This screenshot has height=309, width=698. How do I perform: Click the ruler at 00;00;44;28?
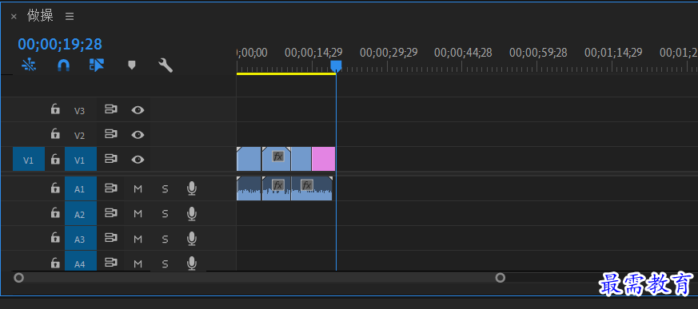[463, 53]
